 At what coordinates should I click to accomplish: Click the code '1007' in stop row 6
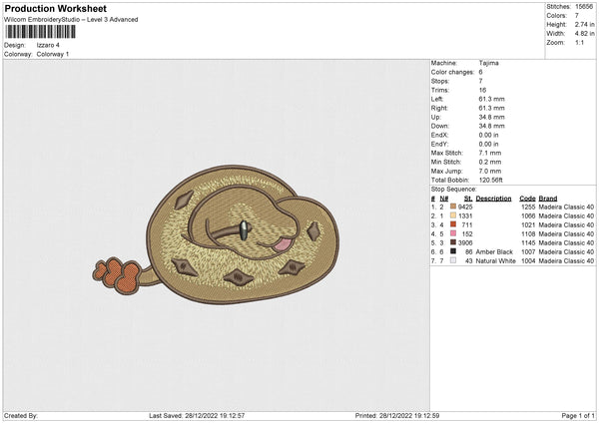pos(528,252)
